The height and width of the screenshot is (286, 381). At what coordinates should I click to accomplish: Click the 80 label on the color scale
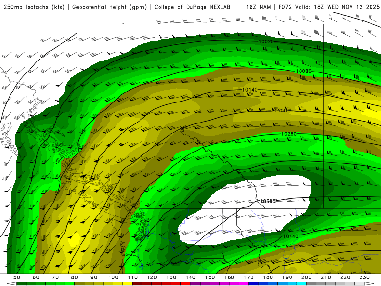[x=75, y=277]
